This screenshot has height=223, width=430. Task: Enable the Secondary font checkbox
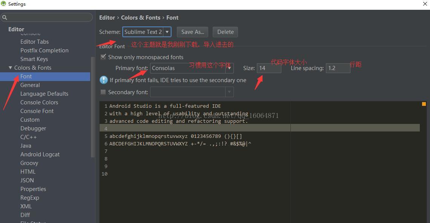click(x=103, y=92)
